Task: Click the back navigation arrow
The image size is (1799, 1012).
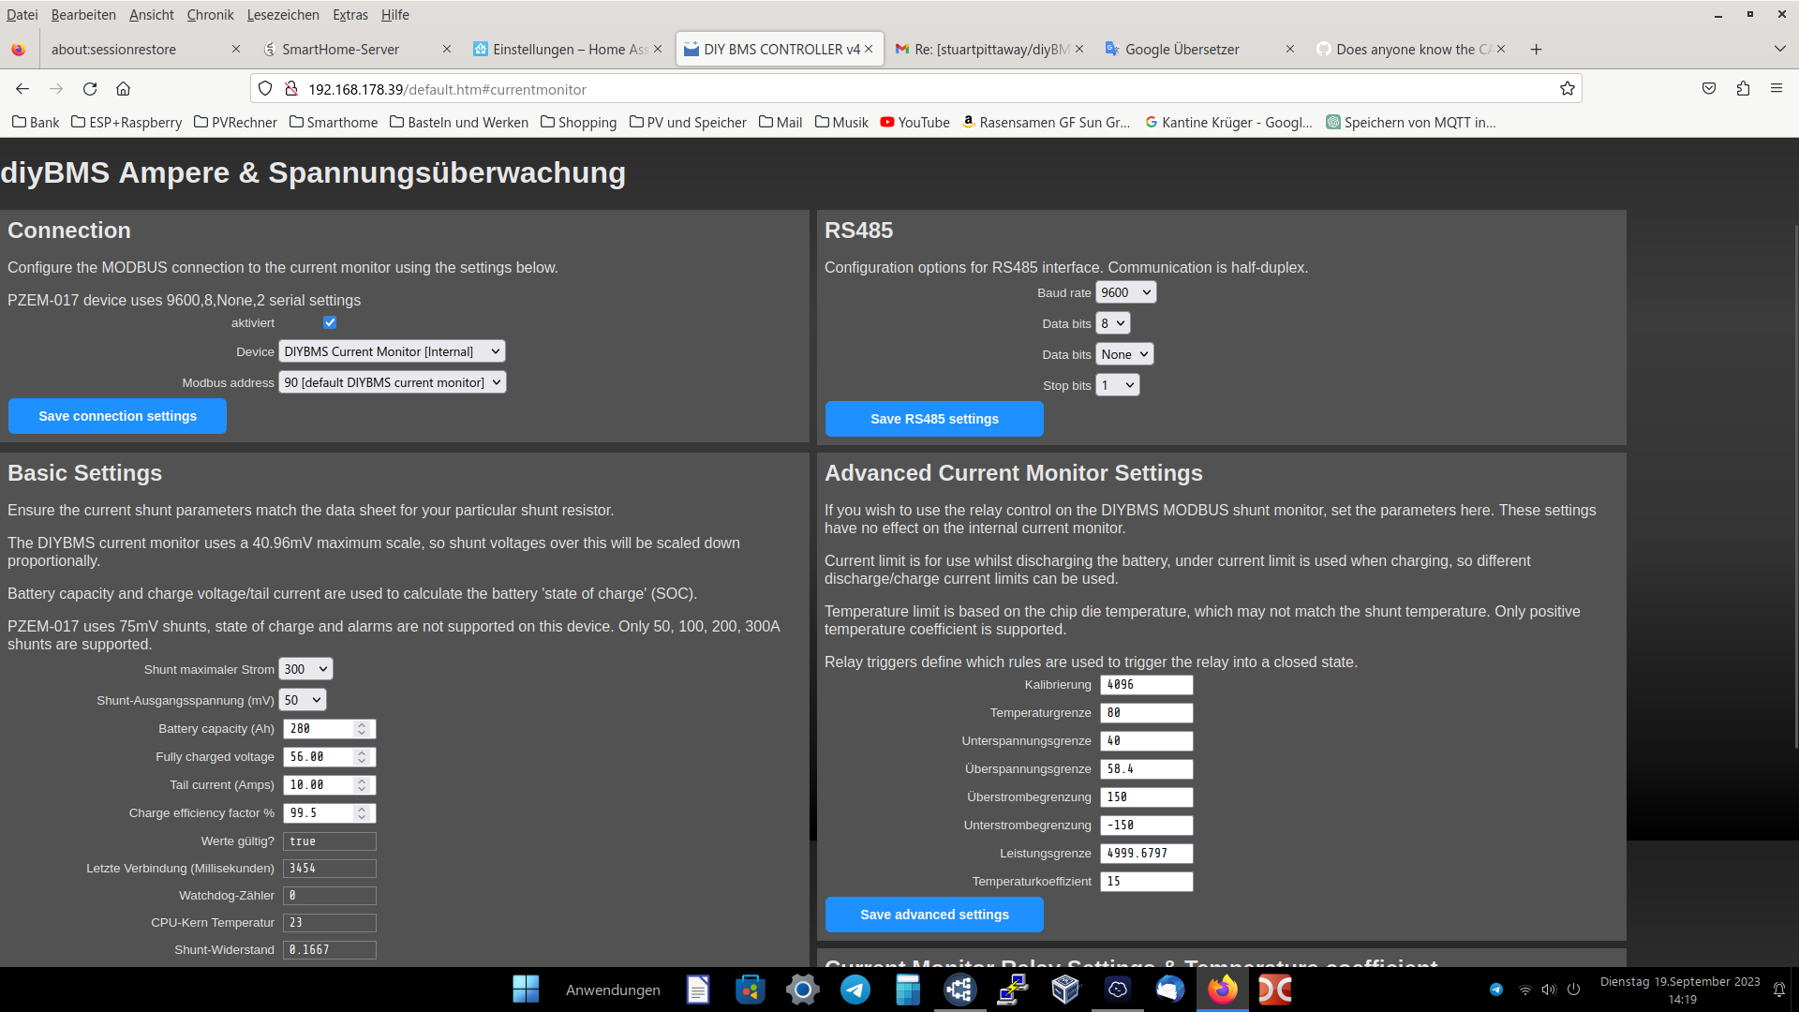Action: tap(22, 88)
